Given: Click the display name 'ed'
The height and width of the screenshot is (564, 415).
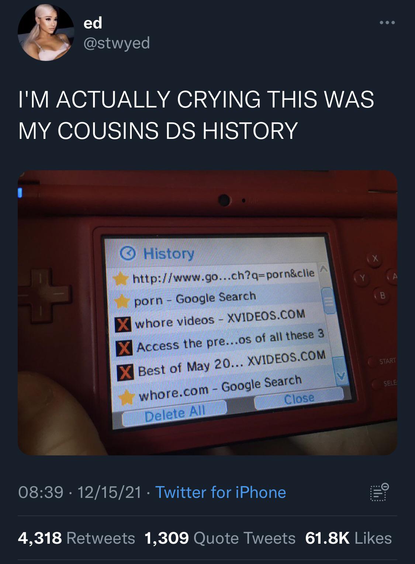Looking at the screenshot, I should (x=93, y=23).
